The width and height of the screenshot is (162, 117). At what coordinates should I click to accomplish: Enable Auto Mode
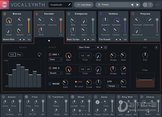[x=84, y=5]
